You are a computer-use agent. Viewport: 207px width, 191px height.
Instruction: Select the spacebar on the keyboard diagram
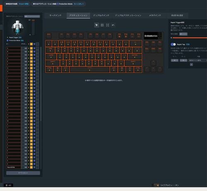[90, 70]
